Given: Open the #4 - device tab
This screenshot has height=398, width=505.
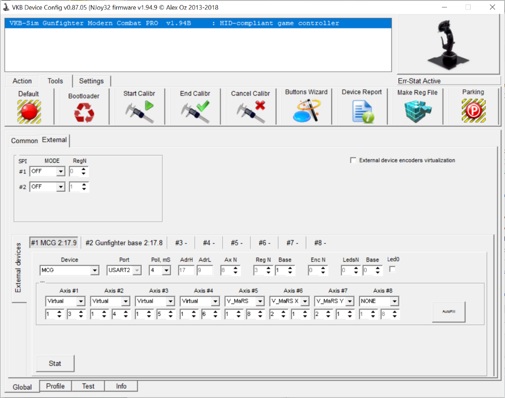Looking at the screenshot, I should tap(209, 243).
